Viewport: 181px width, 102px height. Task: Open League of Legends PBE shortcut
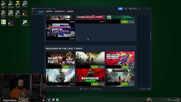tap(11, 5)
